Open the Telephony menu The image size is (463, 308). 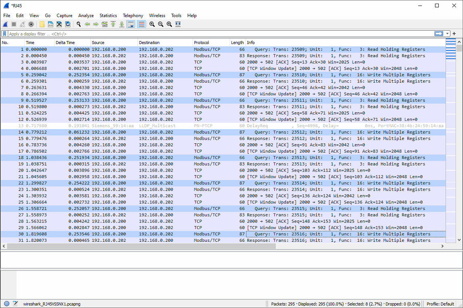tap(133, 15)
